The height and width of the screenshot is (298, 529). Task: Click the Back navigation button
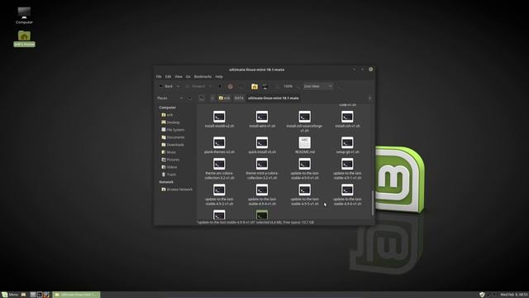coord(166,86)
